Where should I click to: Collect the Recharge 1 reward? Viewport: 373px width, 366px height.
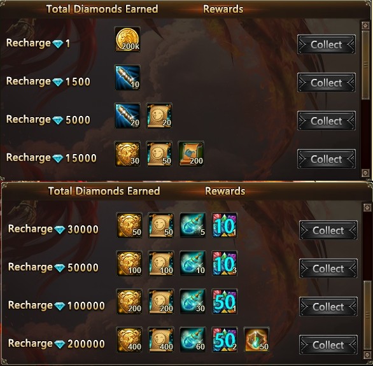pos(327,44)
